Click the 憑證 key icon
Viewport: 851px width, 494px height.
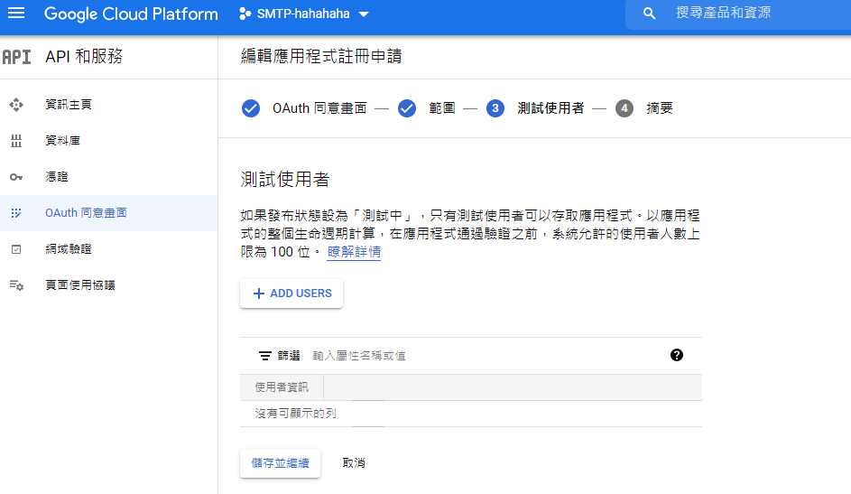coord(16,177)
